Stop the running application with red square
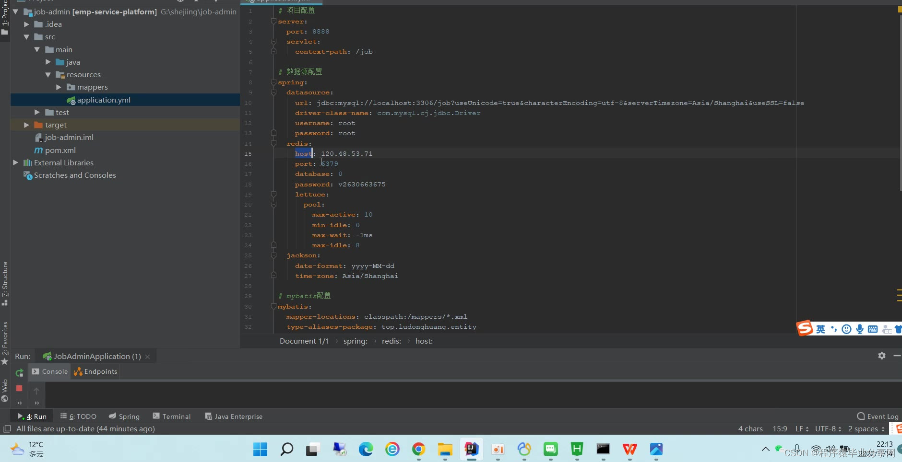The image size is (902, 462). click(19, 388)
